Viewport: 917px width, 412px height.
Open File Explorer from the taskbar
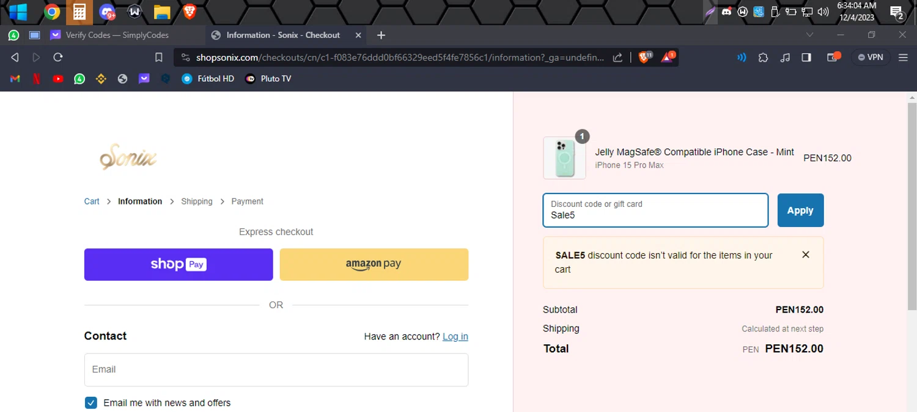[161, 12]
